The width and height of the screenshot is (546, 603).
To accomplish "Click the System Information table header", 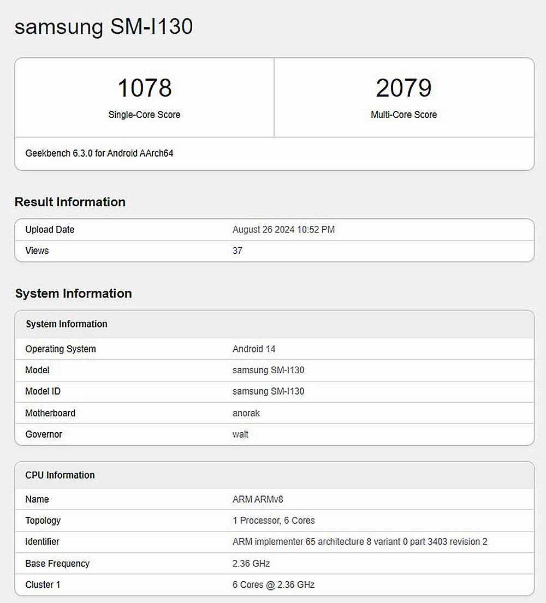I will pyautogui.click(x=67, y=324).
